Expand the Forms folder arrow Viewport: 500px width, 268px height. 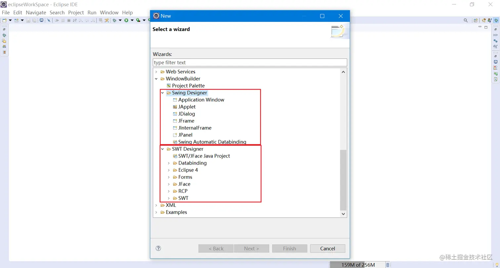pyautogui.click(x=169, y=177)
